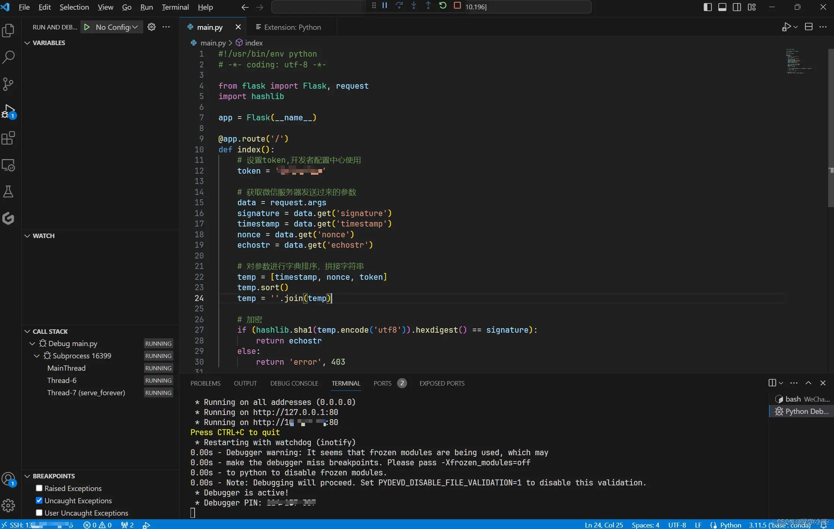Uncheck Uncaught Exceptions breakpoint
The width and height of the screenshot is (834, 529).
click(x=39, y=500)
